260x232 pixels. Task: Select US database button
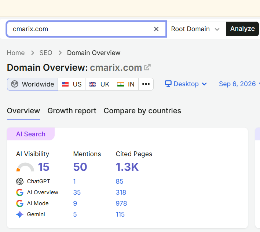(72, 84)
